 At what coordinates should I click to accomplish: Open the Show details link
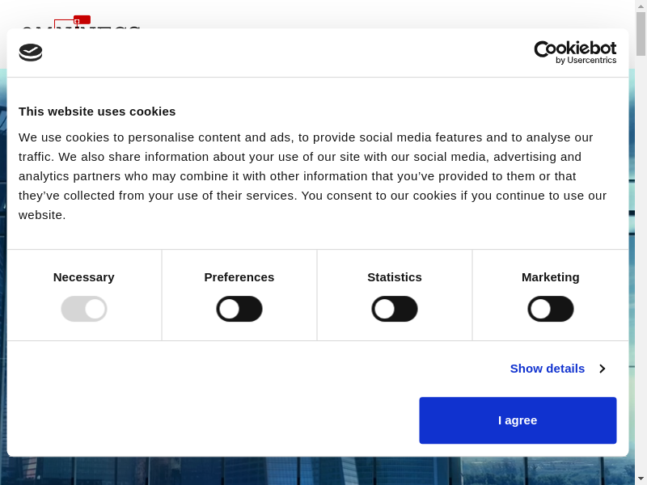point(548,369)
